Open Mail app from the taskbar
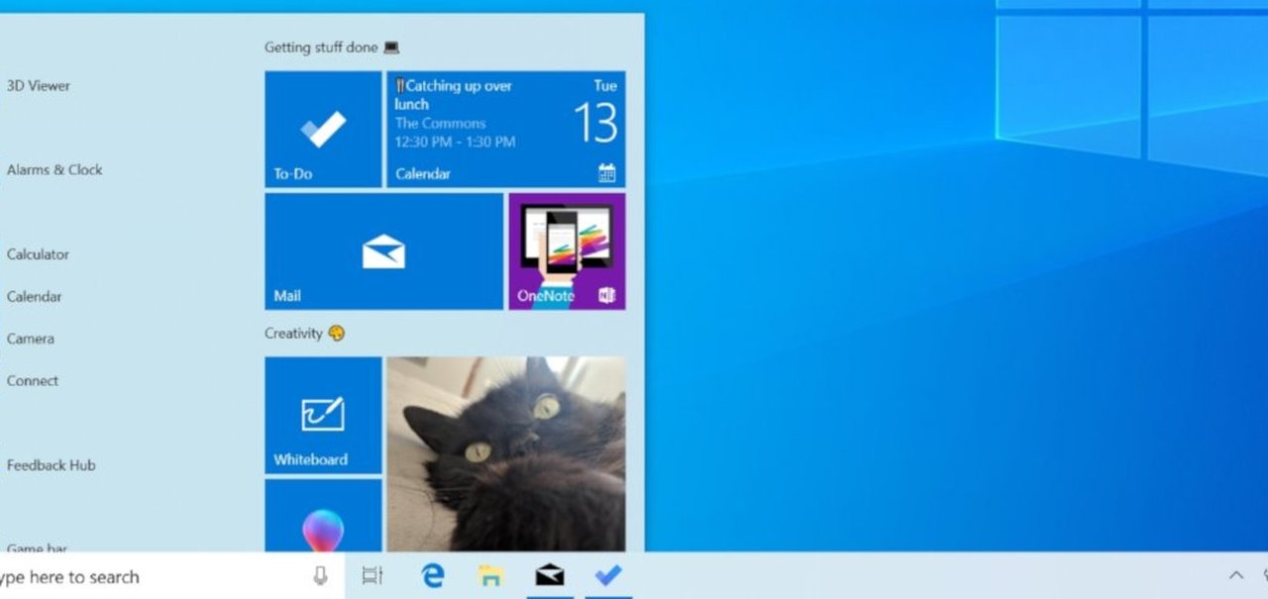The height and width of the screenshot is (599, 1268). click(550, 575)
